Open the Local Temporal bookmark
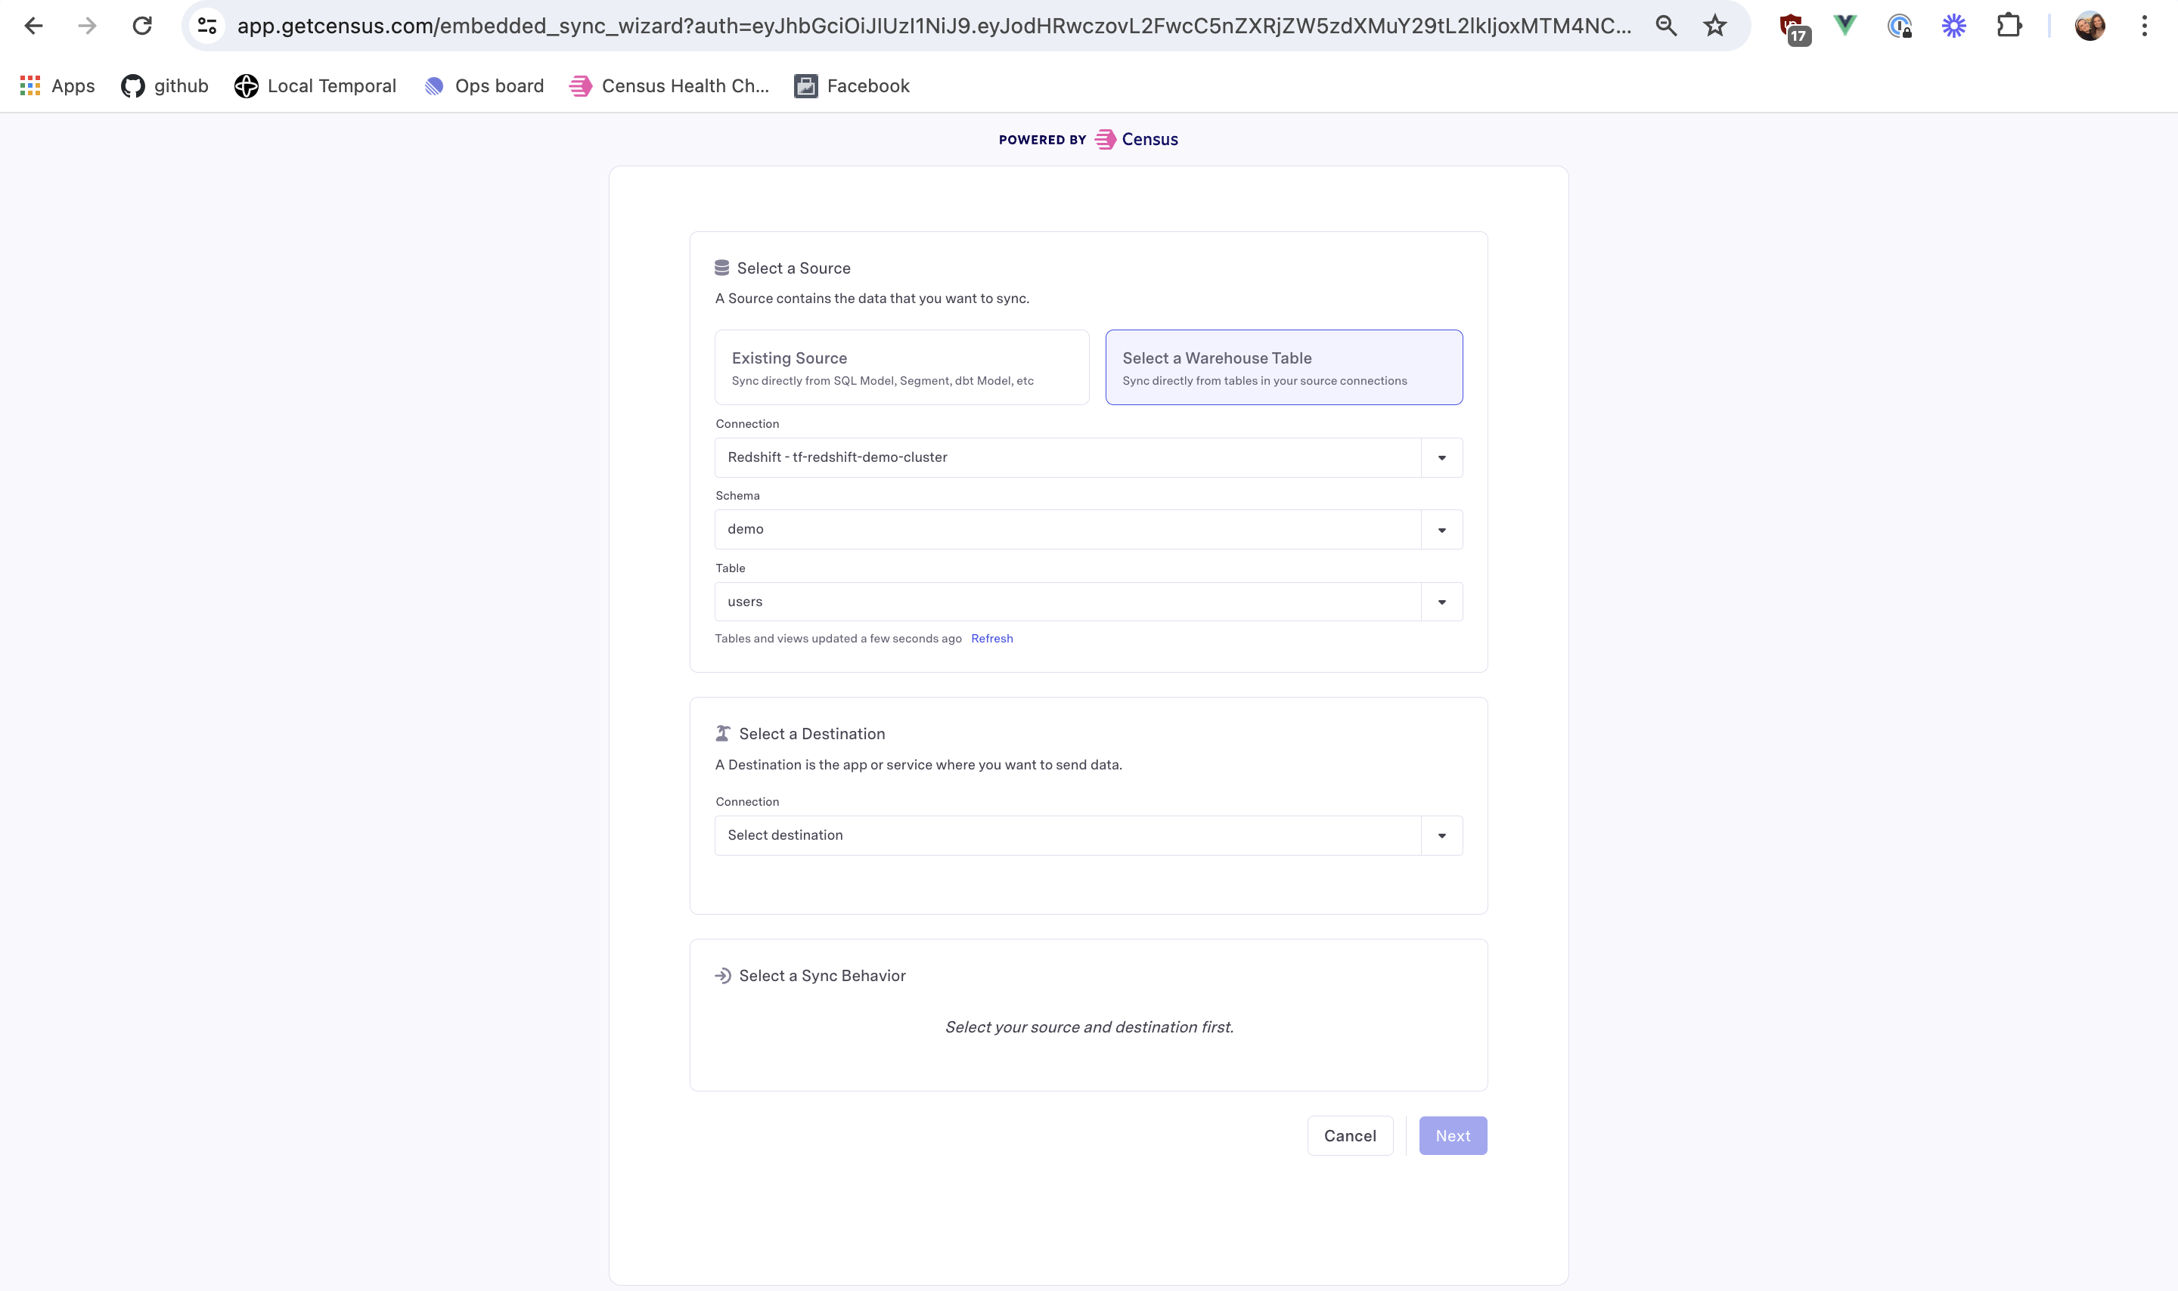Image resolution: width=2178 pixels, height=1291 pixels. pyautogui.click(x=315, y=86)
